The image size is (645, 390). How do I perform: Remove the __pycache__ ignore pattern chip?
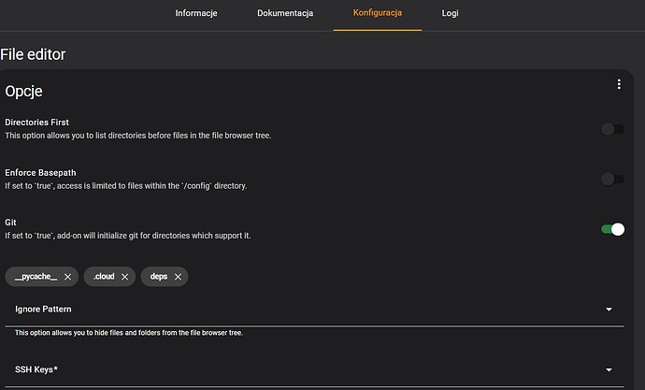67,277
